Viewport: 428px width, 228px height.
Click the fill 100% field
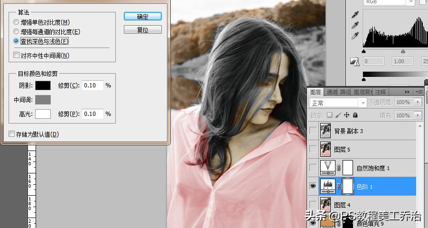(x=404, y=115)
